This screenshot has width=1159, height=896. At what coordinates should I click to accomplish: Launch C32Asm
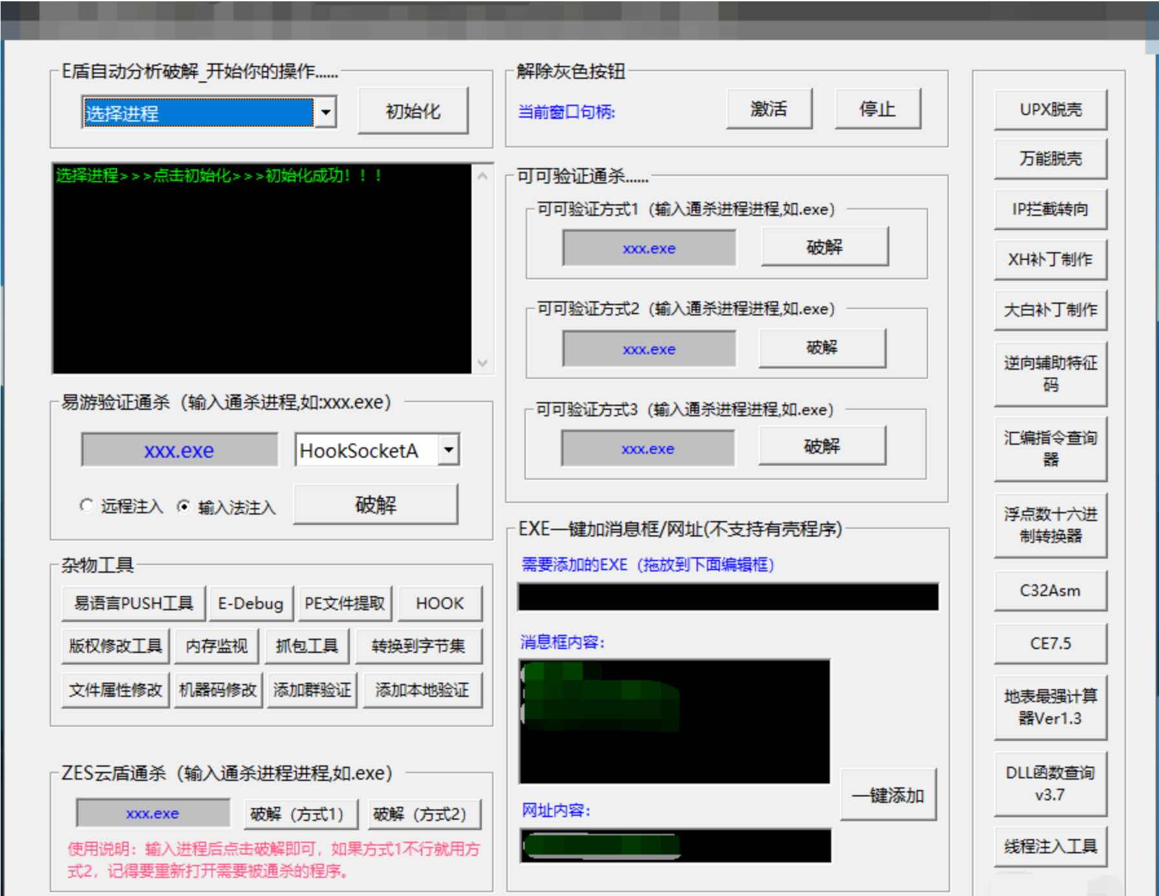pos(1050,591)
